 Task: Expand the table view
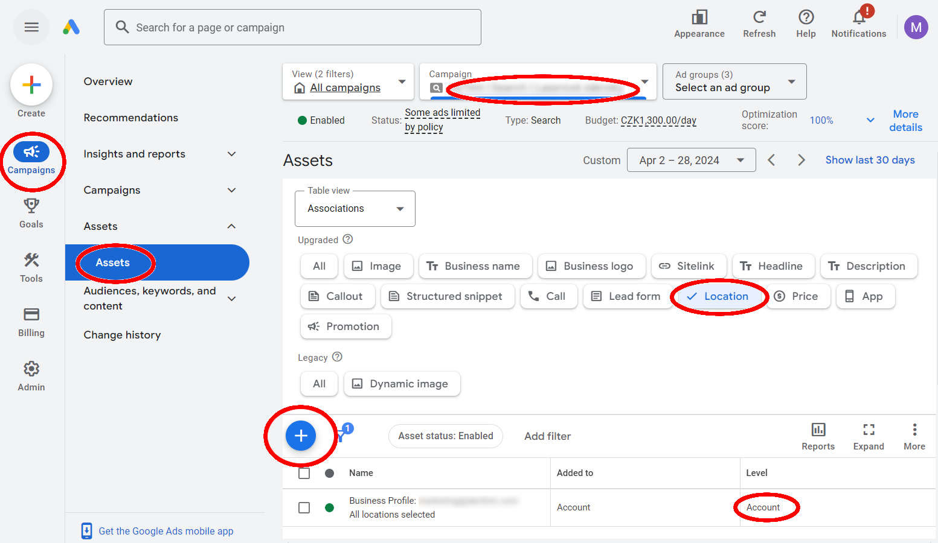coord(869,437)
